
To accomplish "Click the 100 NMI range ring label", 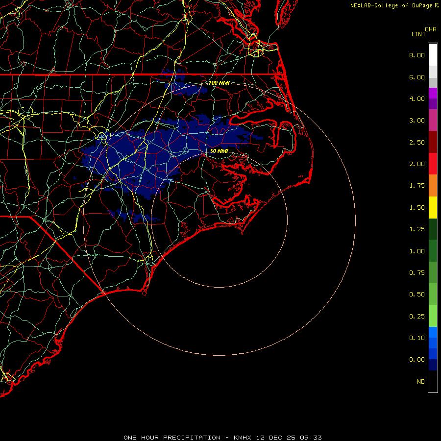I will (x=219, y=83).
